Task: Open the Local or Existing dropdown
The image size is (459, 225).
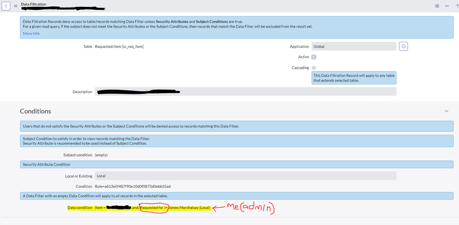Action: click(245, 176)
